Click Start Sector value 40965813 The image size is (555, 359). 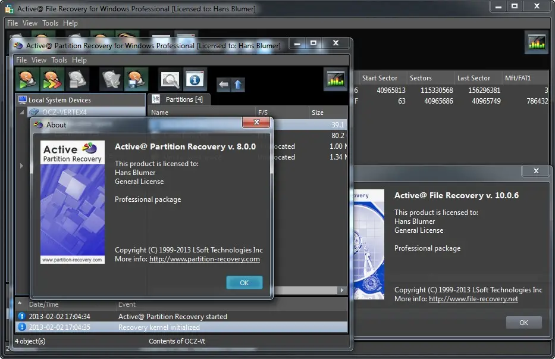391,90
